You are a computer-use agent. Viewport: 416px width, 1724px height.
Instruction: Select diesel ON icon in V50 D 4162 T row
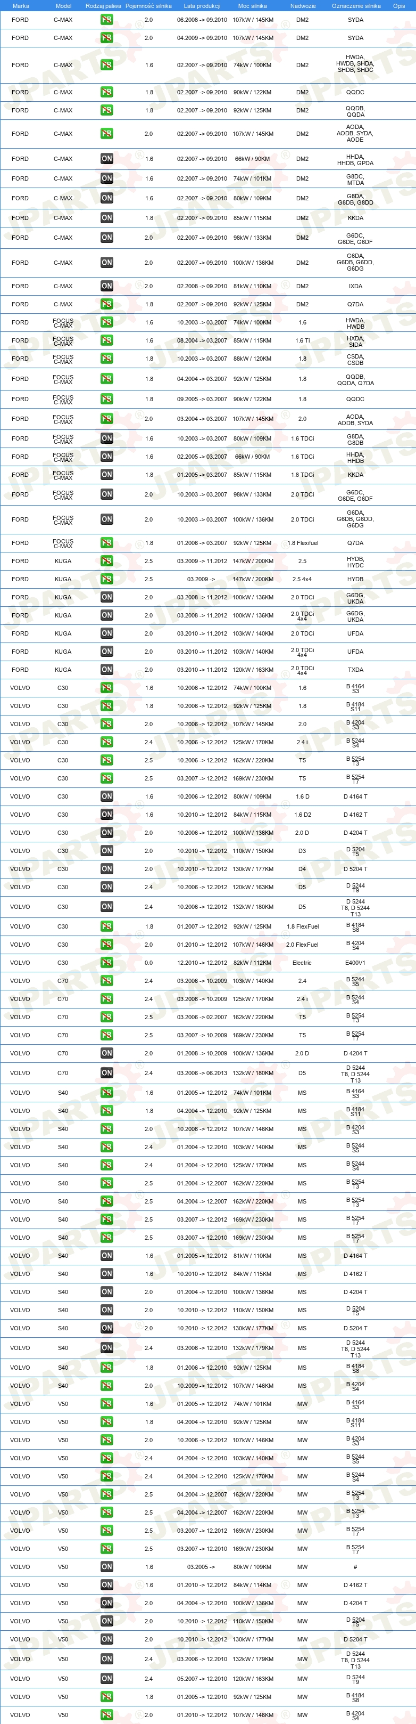107,1585
